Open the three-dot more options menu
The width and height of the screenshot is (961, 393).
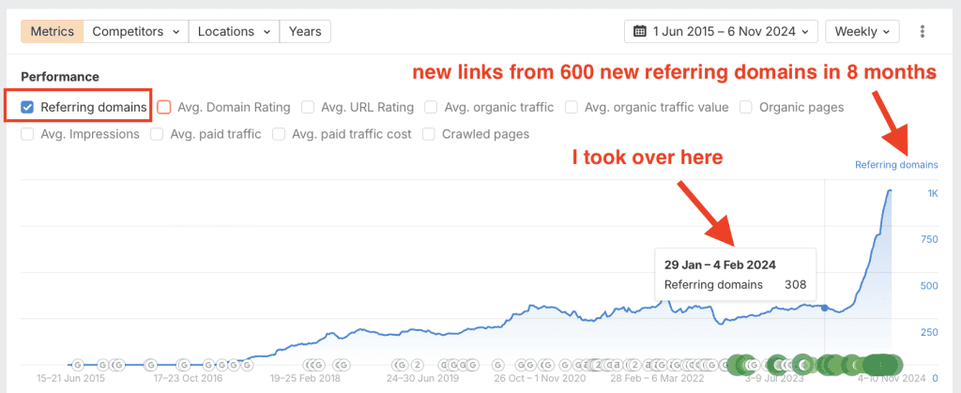tap(923, 31)
